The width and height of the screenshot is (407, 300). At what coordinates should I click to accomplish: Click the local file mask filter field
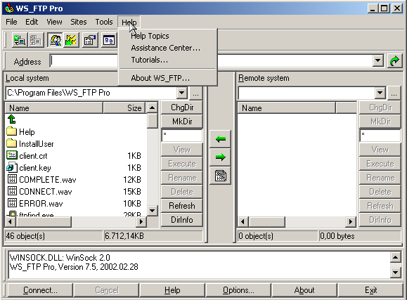[x=182, y=136]
